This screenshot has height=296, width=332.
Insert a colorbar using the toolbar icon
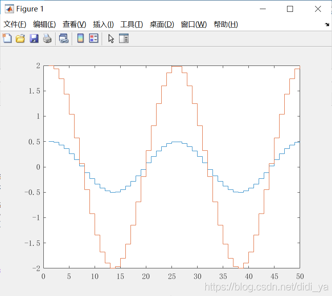pyautogui.click(x=80, y=38)
